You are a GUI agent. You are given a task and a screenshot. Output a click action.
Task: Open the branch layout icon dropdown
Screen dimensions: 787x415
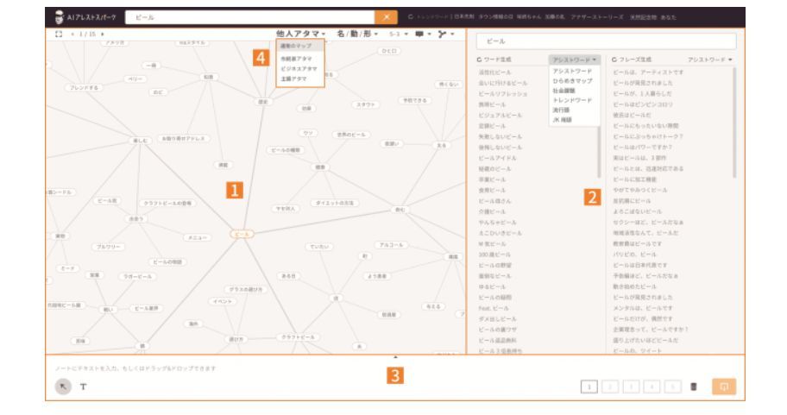445,35
